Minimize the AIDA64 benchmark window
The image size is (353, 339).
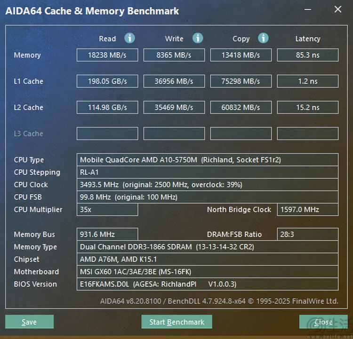(x=308, y=9)
